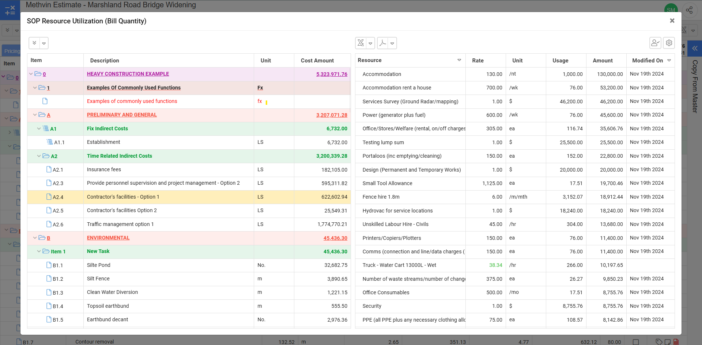Open the settings gear in dialog toolbar
Viewport: 702px width, 345px height.
coord(669,43)
